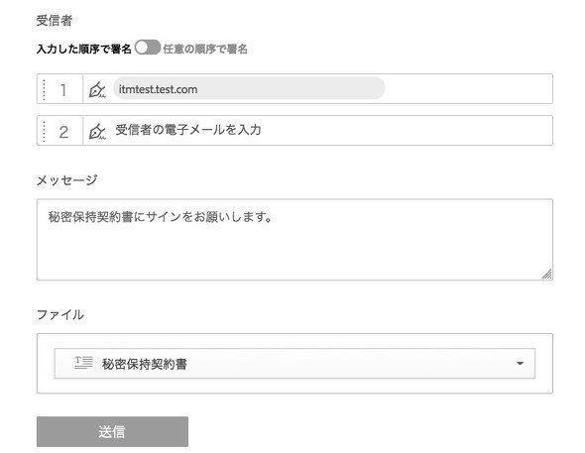Click inside the メッセージ text area
The height and width of the screenshot is (453, 585).
point(294,239)
